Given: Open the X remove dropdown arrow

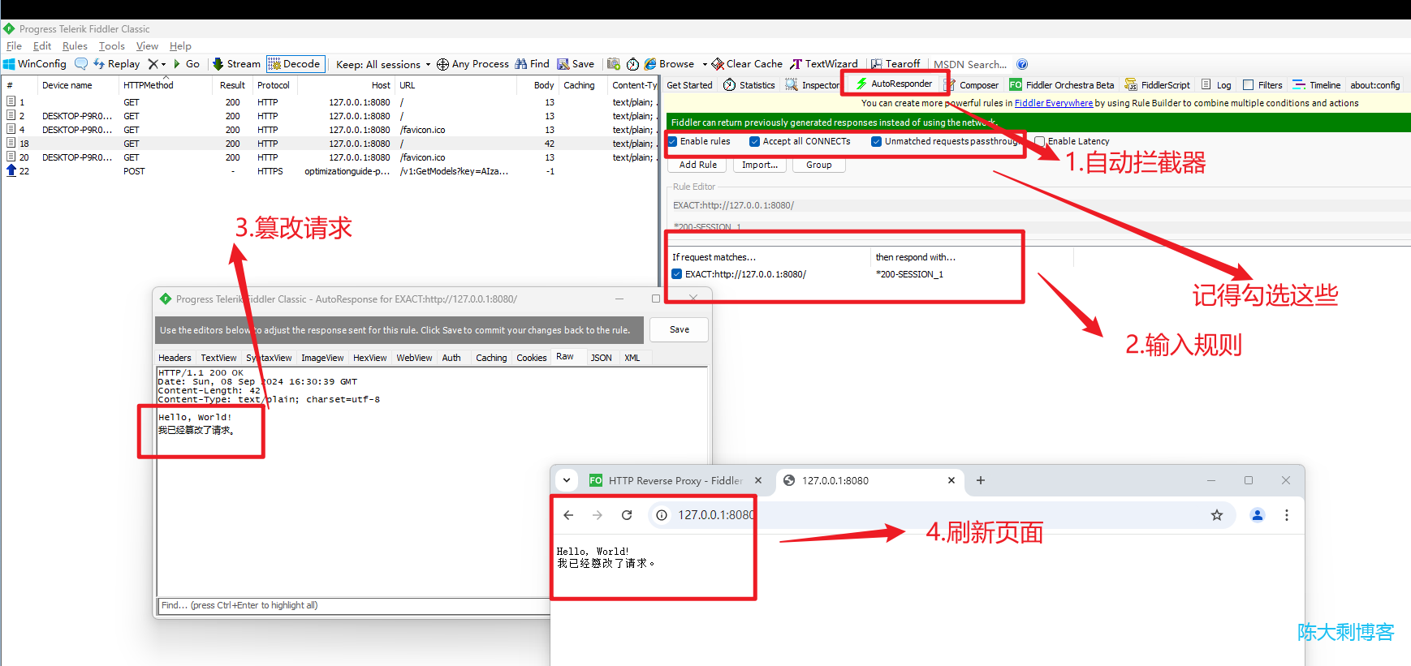Looking at the screenshot, I should tap(163, 64).
